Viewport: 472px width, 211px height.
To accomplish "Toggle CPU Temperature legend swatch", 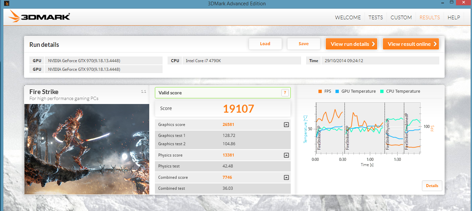I will pos(381,91).
